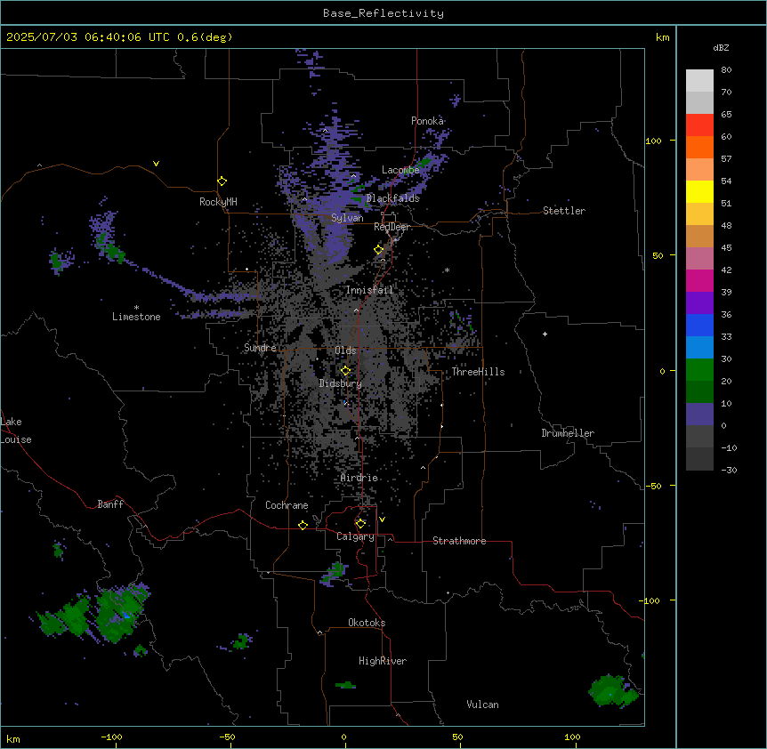Select the blue 36–33 dBZ legend swatch
The image size is (767, 749).
(699, 325)
